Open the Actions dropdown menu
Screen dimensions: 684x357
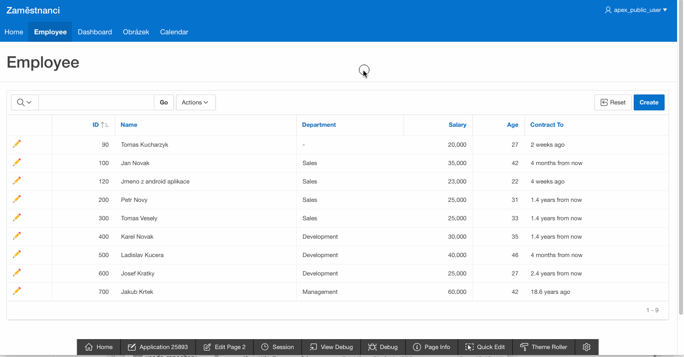195,102
